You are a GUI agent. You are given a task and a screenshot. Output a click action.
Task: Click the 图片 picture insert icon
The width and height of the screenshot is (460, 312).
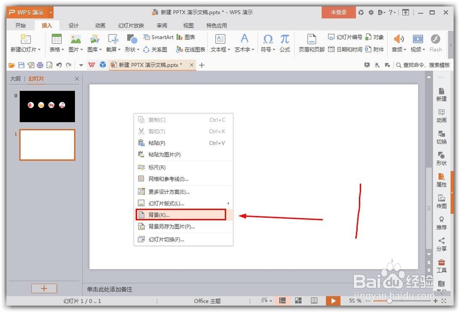click(76, 39)
